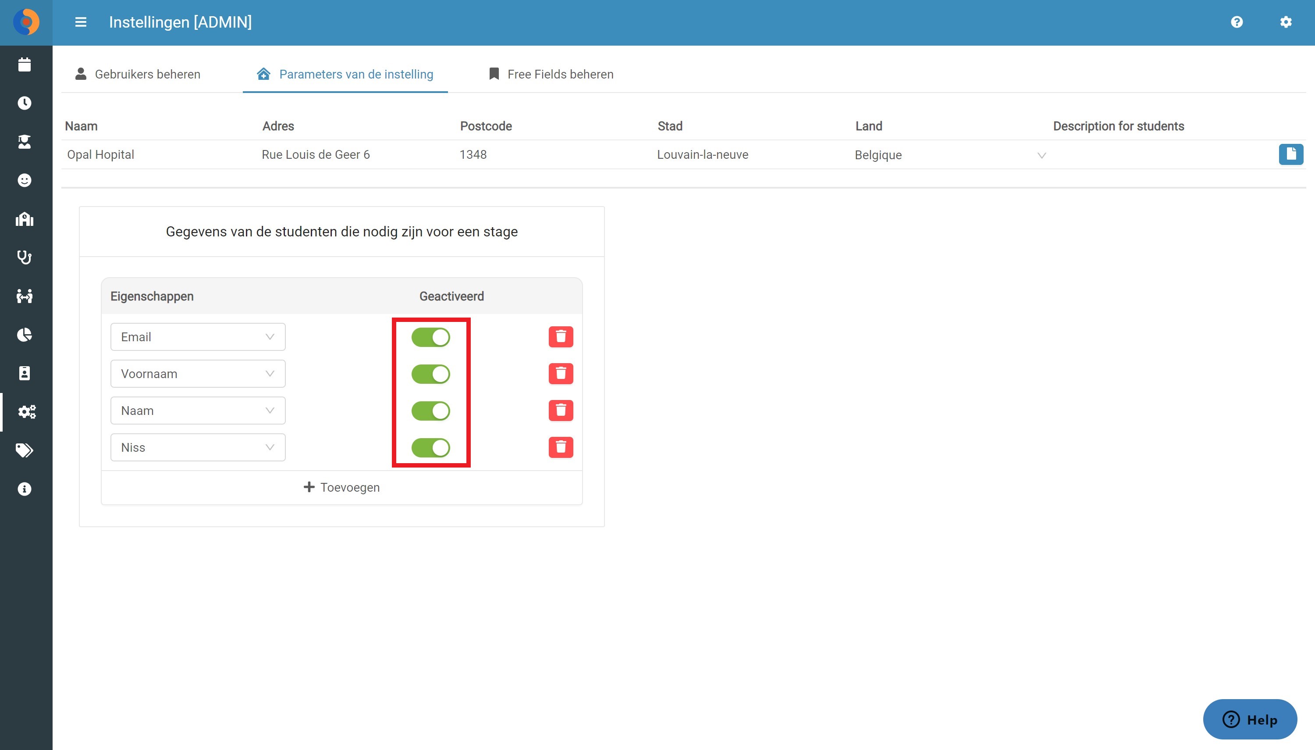Open the clock icon in the sidebar
Viewport: 1315px width, 750px height.
24,103
